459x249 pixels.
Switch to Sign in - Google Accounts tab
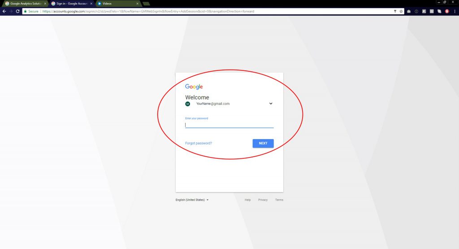coord(70,4)
